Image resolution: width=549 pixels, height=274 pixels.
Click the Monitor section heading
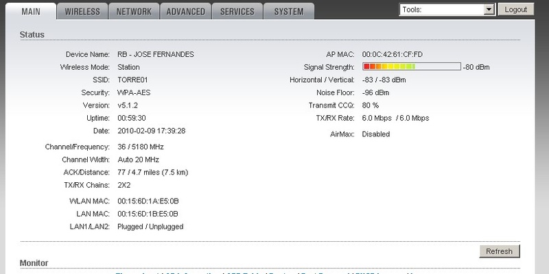coord(34,263)
